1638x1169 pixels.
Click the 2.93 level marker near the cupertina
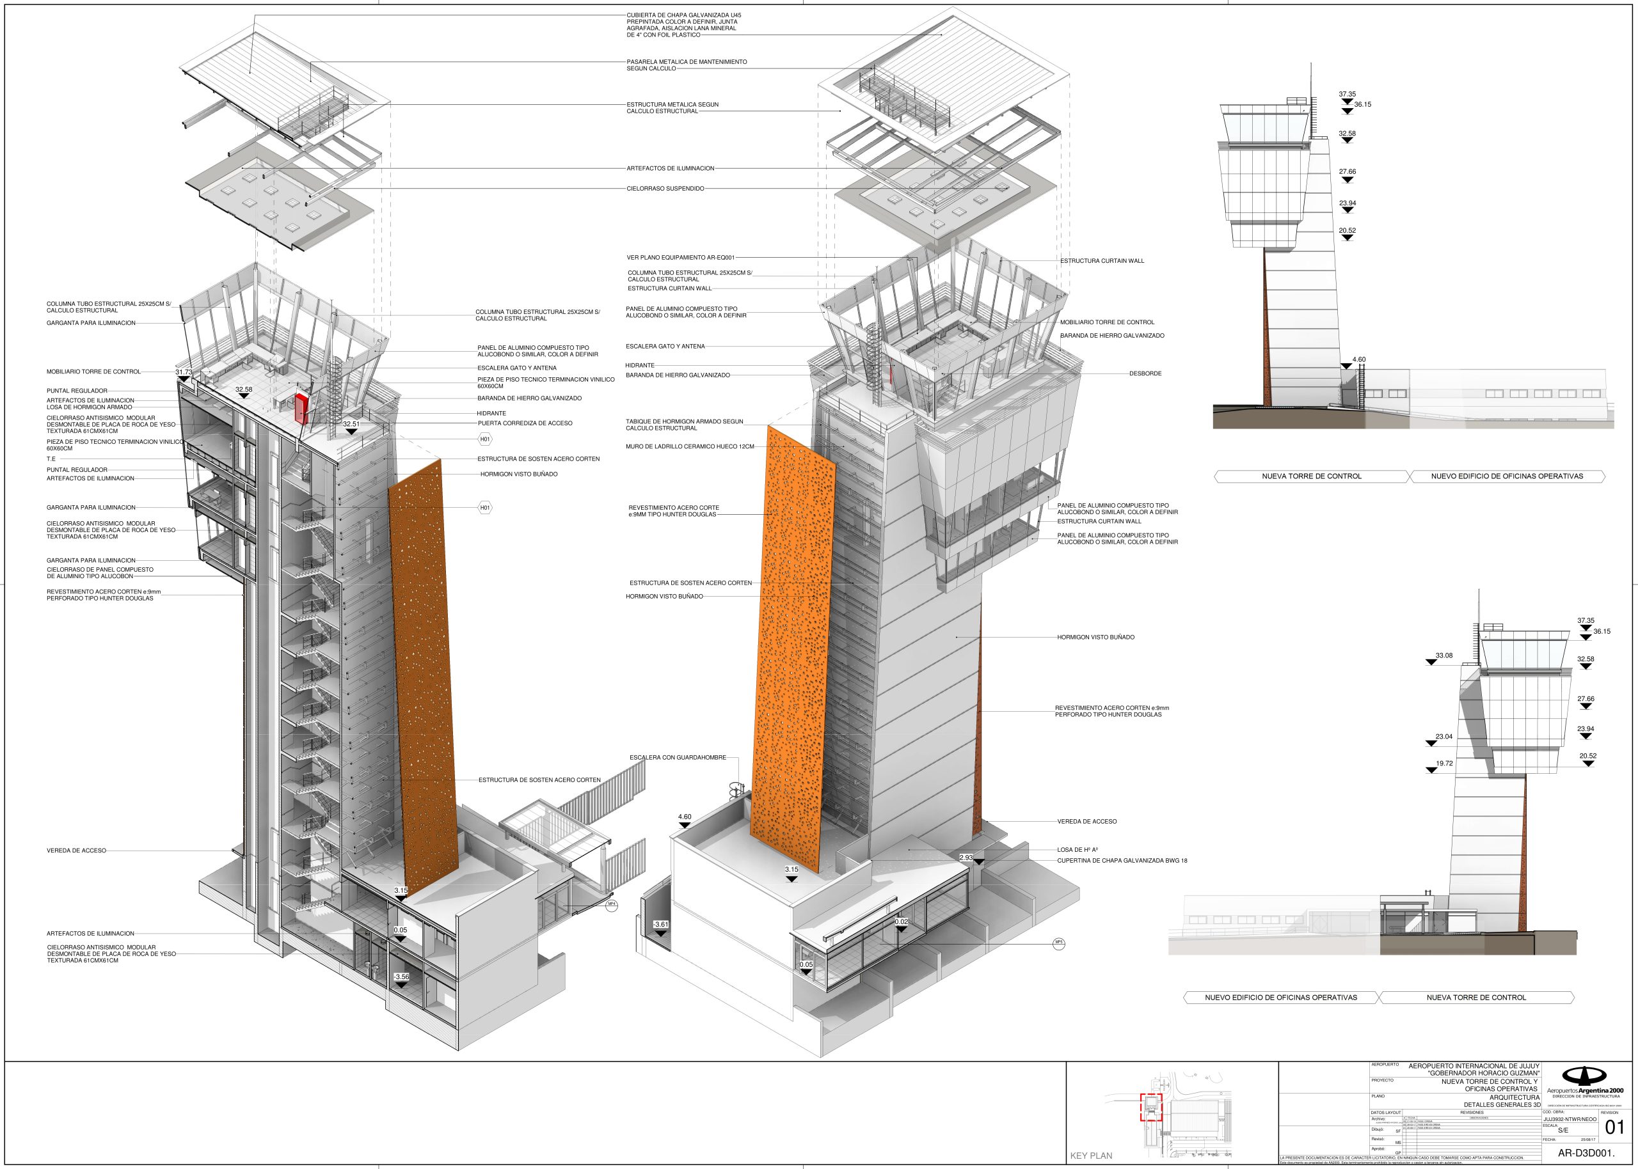[x=966, y=858]
